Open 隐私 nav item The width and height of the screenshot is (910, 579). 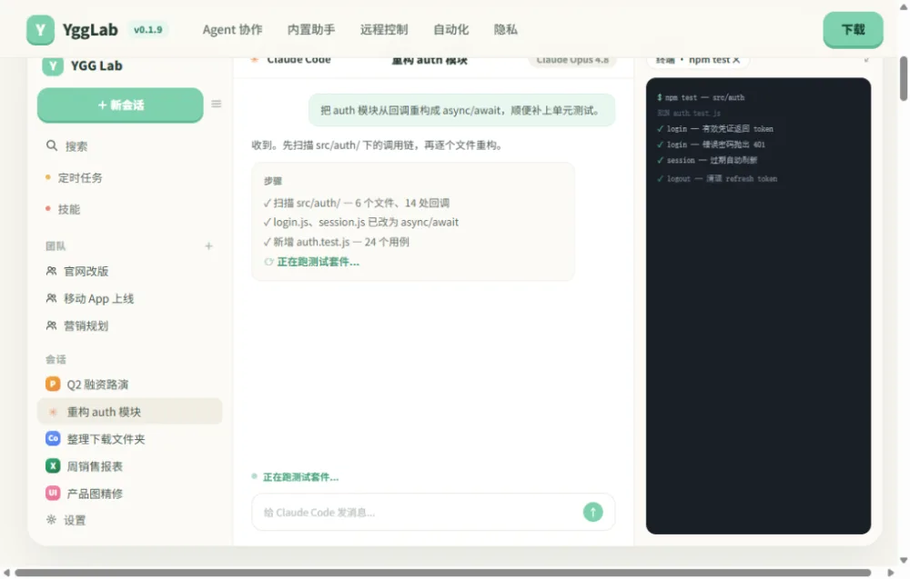pyautogui.click(x=505, y=30)
